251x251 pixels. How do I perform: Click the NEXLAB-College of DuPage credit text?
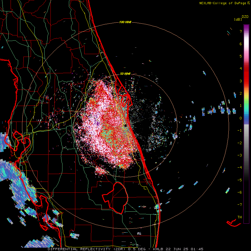[x=223, y=3]
